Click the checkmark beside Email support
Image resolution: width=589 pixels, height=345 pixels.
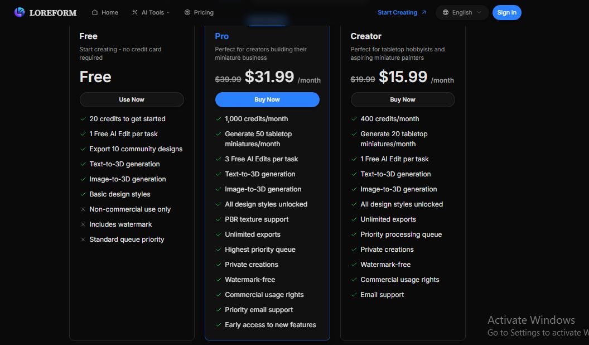tap(354, 295)
